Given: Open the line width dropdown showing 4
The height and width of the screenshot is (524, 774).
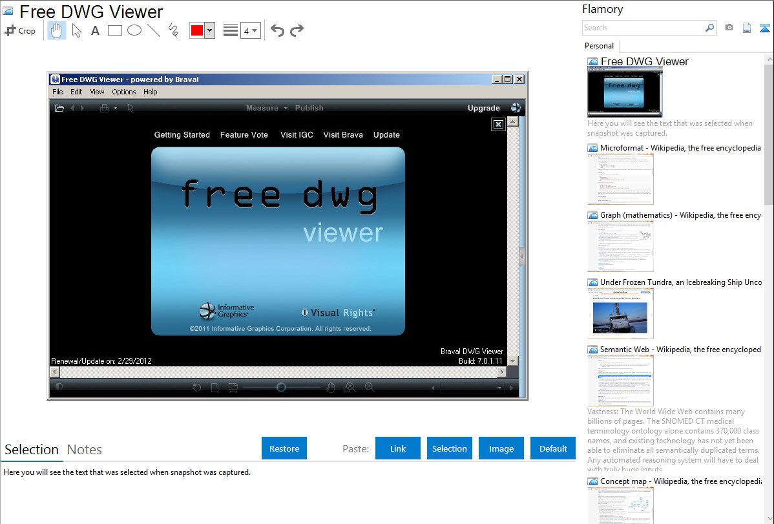Looking at the screenshot, I should point(251,30).
